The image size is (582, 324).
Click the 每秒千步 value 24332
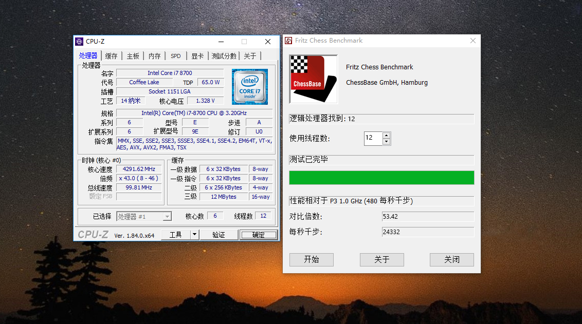428,232
